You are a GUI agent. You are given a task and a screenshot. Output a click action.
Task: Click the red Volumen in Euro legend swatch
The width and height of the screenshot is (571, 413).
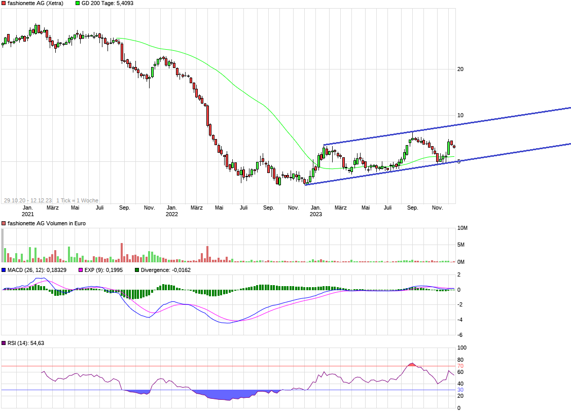click(x=4, y=223)
